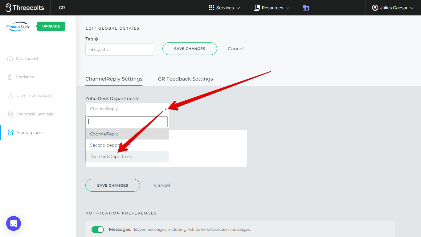Click the green UPGRADE button
This screenshot has height=237, width=421.
click(x=51, y=26)
